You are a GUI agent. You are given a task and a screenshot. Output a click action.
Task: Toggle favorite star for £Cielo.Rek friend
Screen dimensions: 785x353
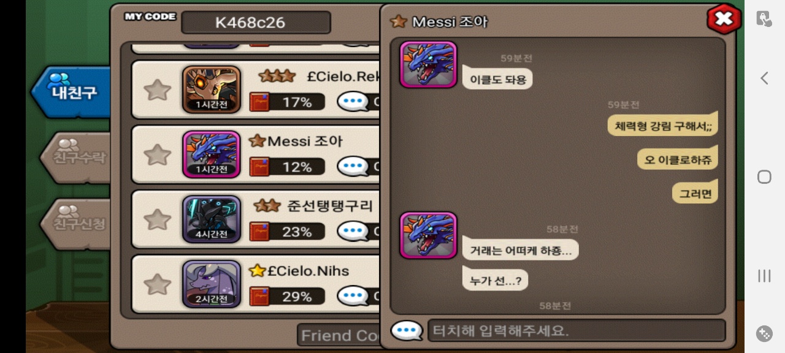pyautogui.click(x=158, y=90)
